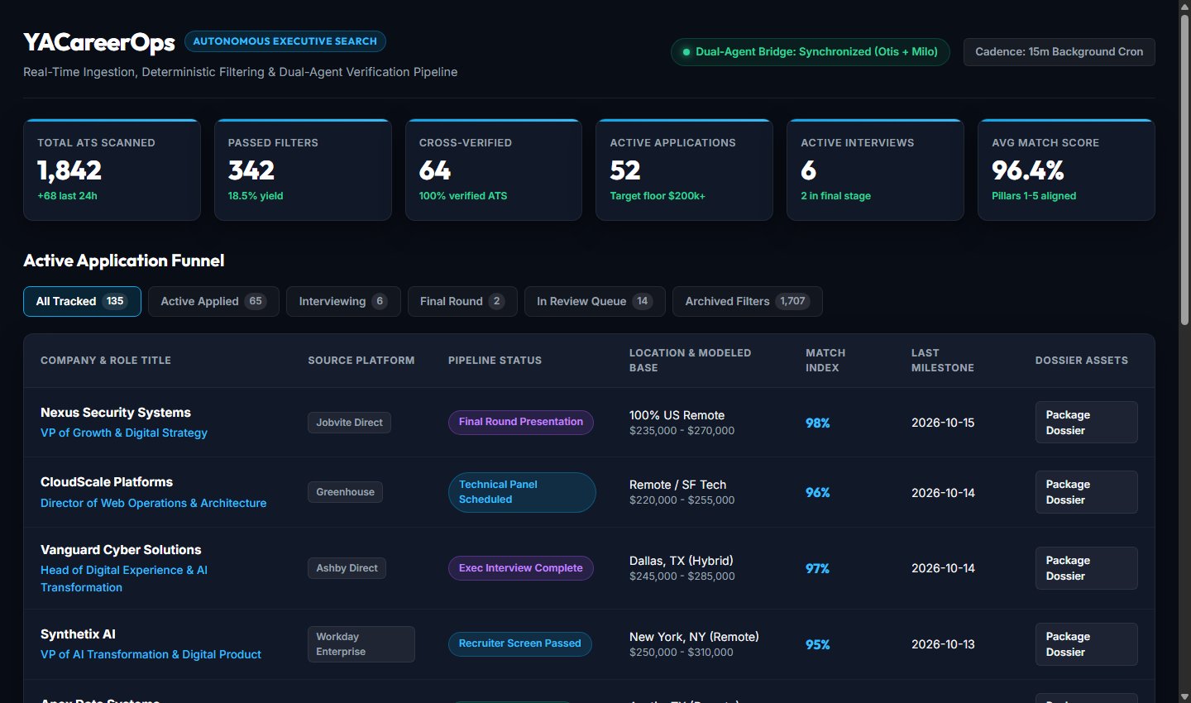Screen dimensions: 1191x703
Task: Open the Active Interviews stat card
Action: point(875,170)
